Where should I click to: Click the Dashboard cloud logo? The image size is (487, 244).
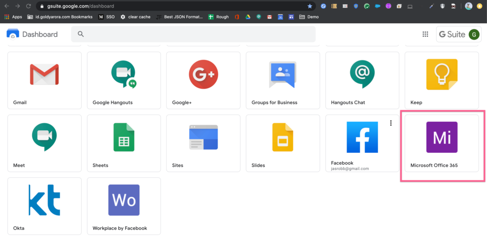coord(13,34)
